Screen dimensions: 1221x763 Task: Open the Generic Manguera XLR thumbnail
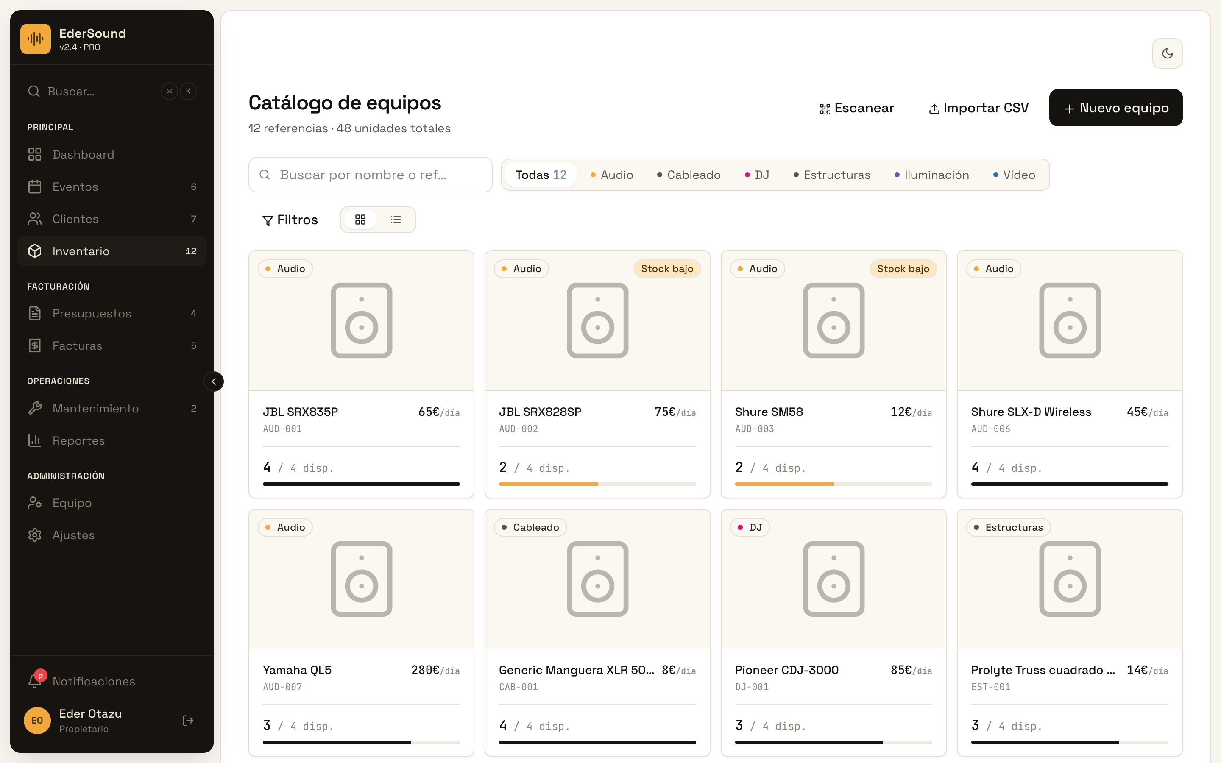[x=597, y=579]
